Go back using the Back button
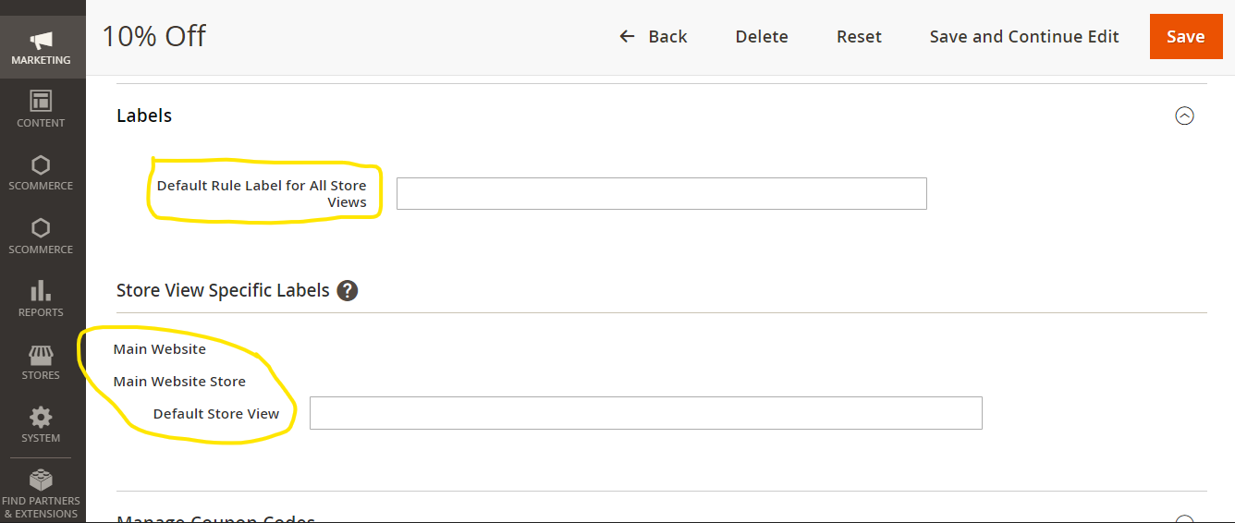The height and width of the screenshot is (523, 1235). click(654, 37)
